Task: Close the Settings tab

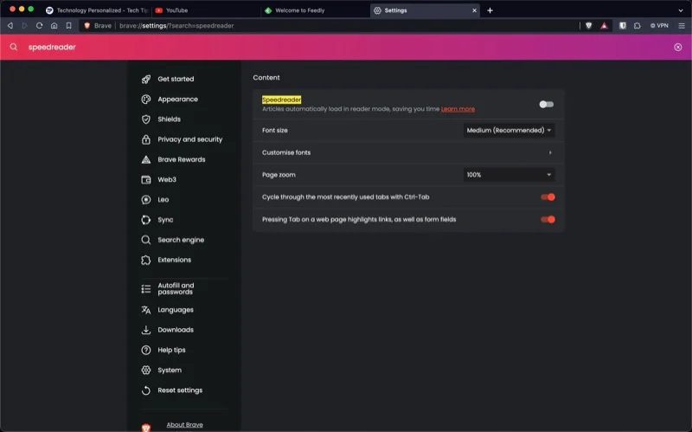Action: click(474, 10)
